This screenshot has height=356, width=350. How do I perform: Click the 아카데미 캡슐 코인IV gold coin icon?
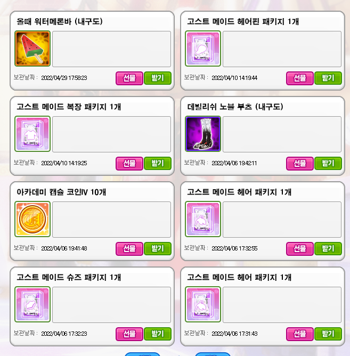click(x=32, y=219)
